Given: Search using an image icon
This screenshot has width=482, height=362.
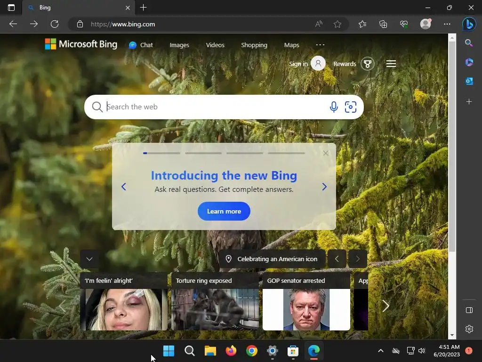Looking at the screenshot, I should coord(350,107).
